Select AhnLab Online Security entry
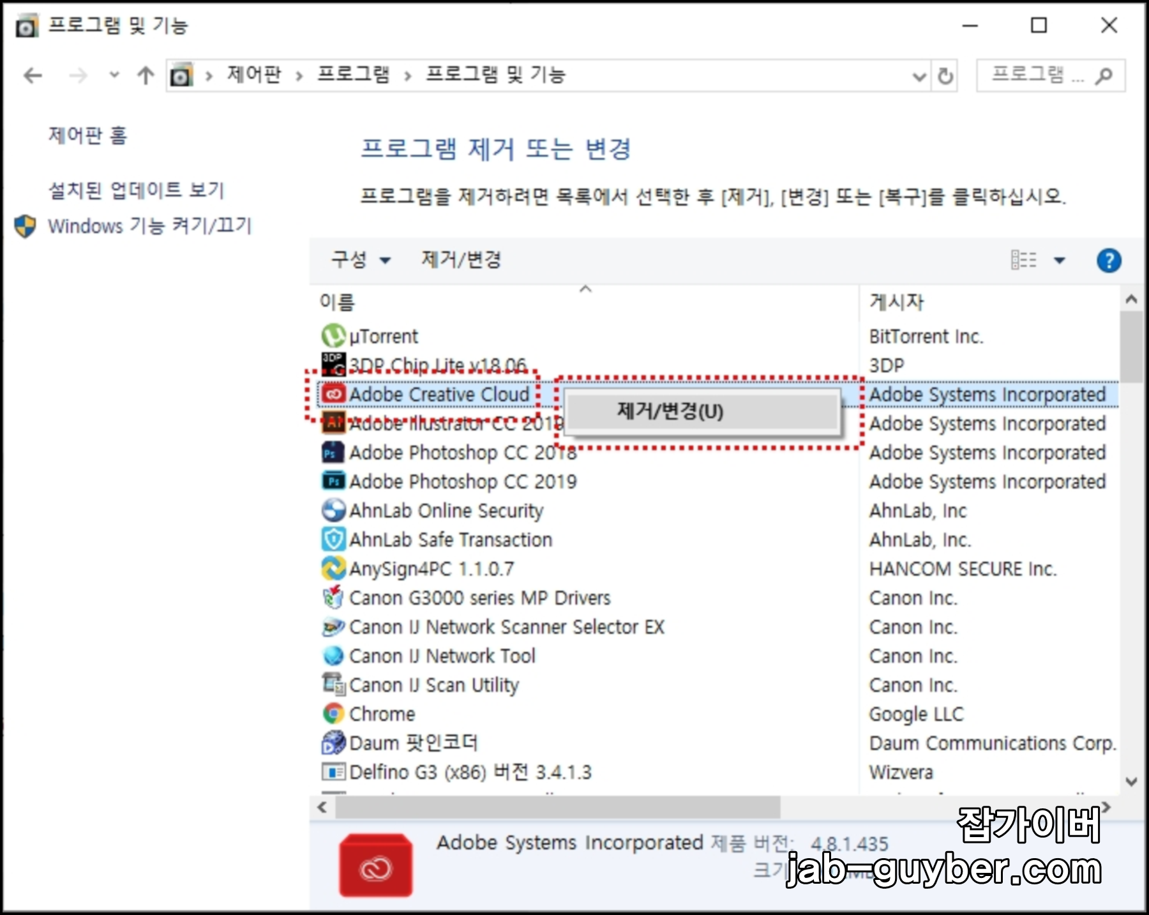This screenshot has width=1149, height=915. click(446, 511)
